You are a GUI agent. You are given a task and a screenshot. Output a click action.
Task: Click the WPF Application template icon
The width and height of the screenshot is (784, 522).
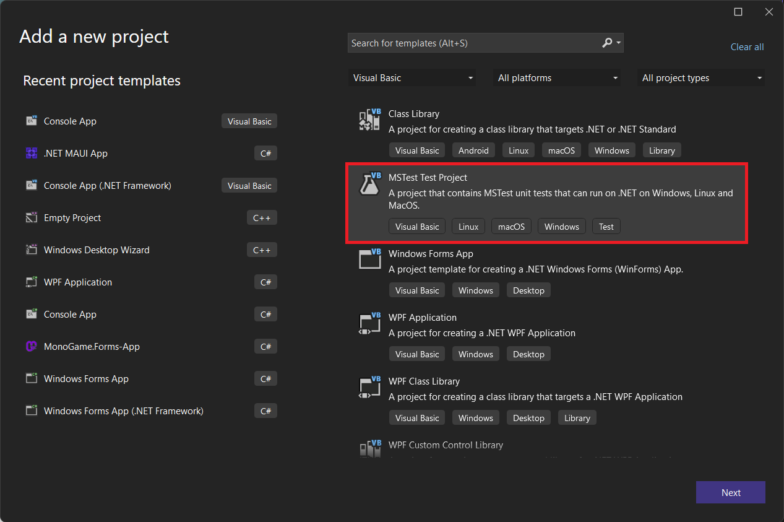pos(370,323)
